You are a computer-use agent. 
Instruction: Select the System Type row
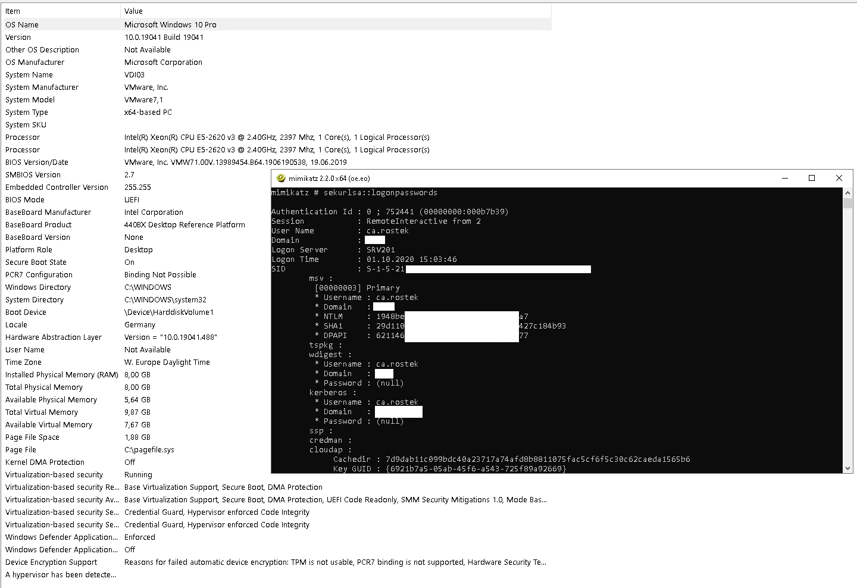[276, 112]
